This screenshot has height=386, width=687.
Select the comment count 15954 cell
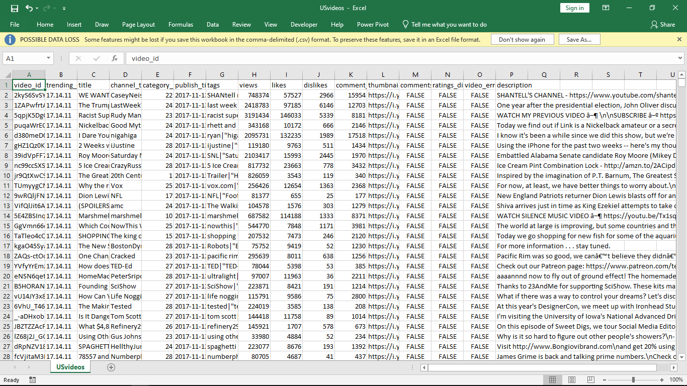pos(351,95)
